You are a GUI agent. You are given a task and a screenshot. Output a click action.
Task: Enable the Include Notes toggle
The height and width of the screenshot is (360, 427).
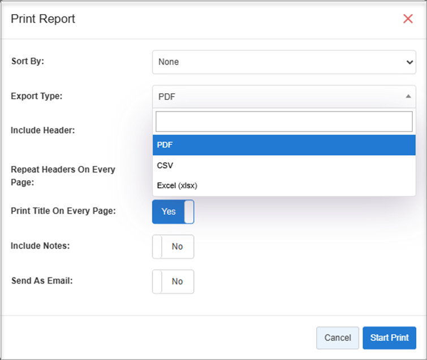[173, 246]
